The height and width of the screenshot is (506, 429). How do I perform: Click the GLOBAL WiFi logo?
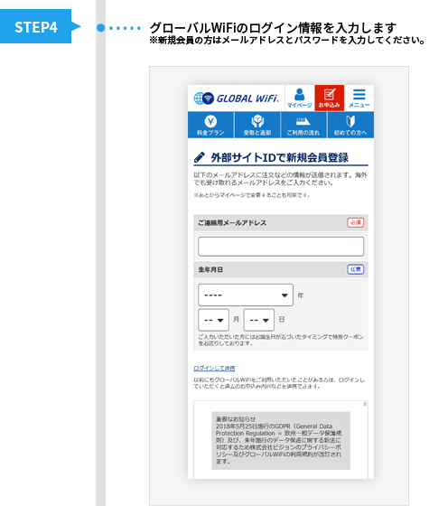point(237,98)
